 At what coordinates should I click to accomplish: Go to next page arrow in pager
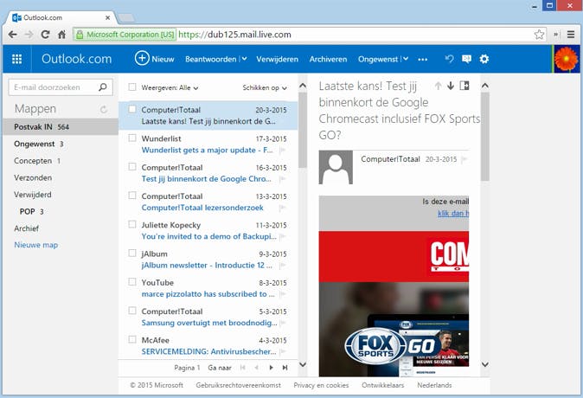pos(271,368)
